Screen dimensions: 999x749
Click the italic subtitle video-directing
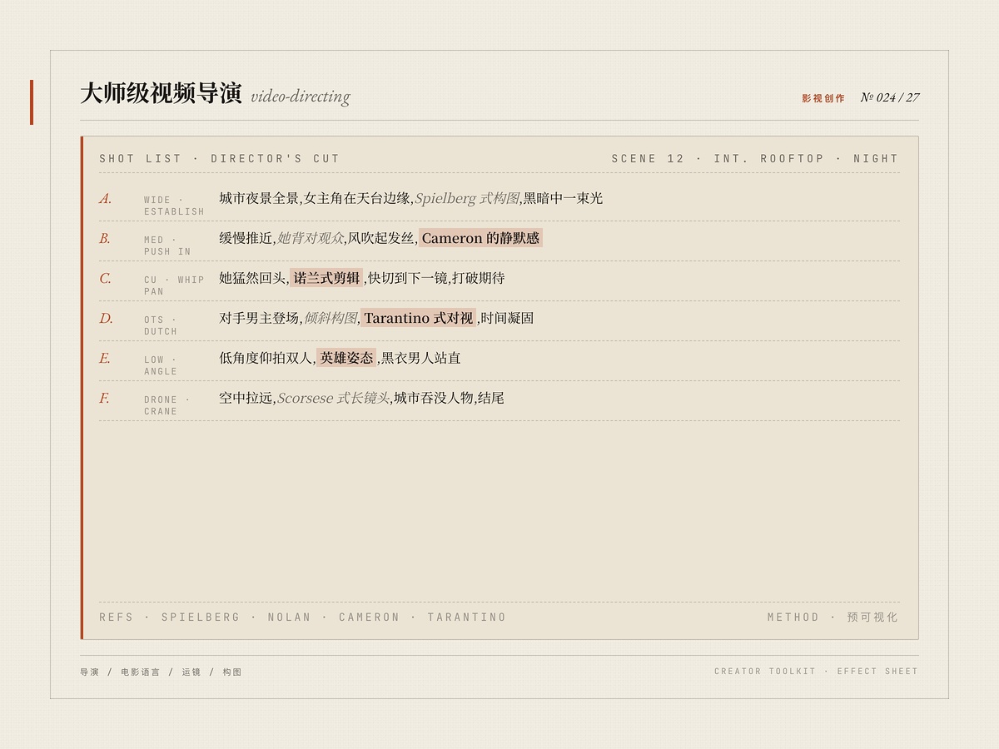(x=301, y=97)
